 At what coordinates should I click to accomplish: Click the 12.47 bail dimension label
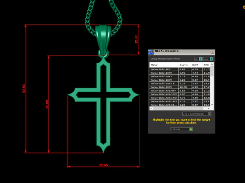(x=136, y=39)
